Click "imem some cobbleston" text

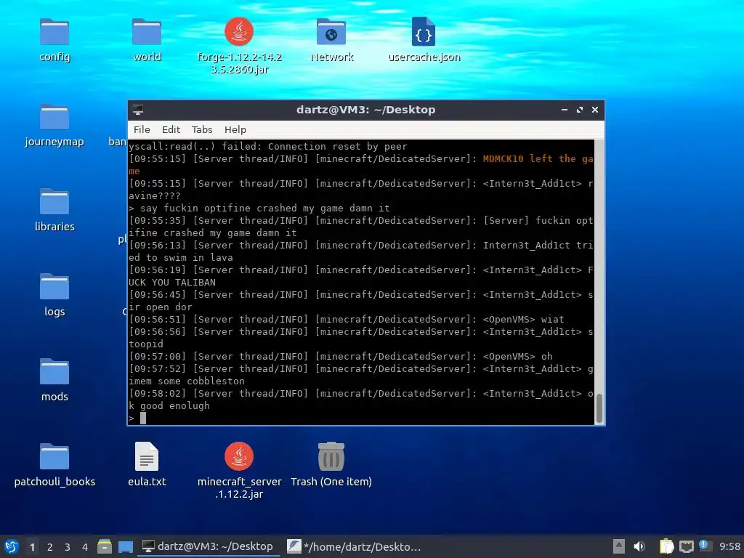tap(187, 381)
